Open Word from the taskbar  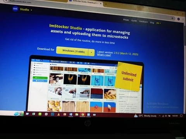71,114
